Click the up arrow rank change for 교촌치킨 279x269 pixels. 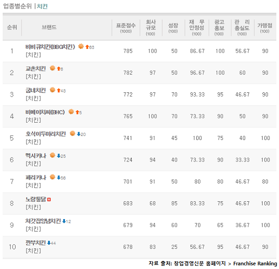[59, 69]
